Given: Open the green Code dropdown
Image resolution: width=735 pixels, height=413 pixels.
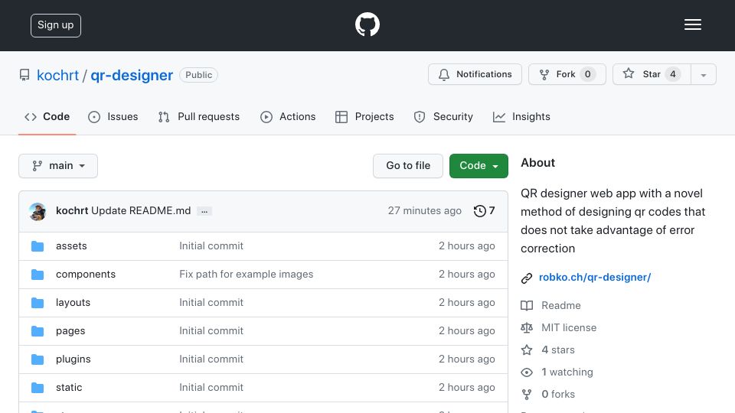Looking at the screenshot, I should pyautogui.click(x=479, y=166).
